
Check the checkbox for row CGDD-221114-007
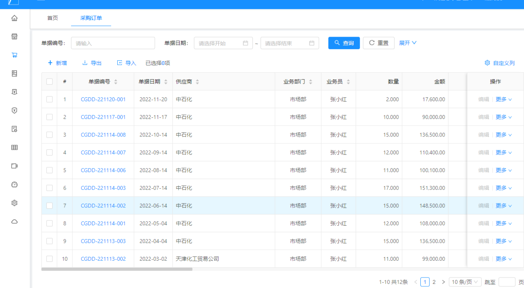tap(49, 152)
